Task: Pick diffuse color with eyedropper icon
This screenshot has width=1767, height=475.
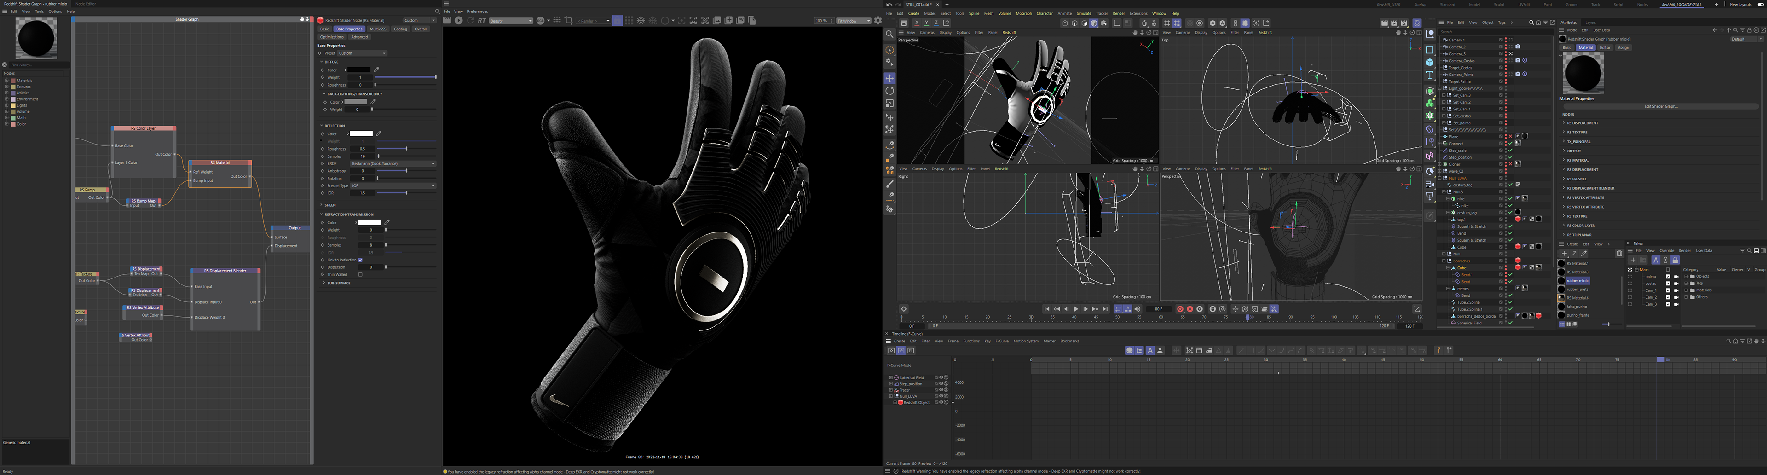Action: coord(376,70)
